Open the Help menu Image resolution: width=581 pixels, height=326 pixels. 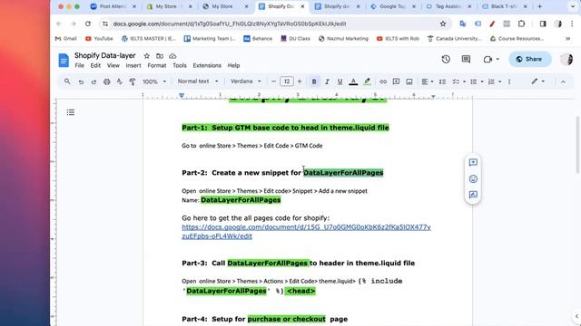233,65
